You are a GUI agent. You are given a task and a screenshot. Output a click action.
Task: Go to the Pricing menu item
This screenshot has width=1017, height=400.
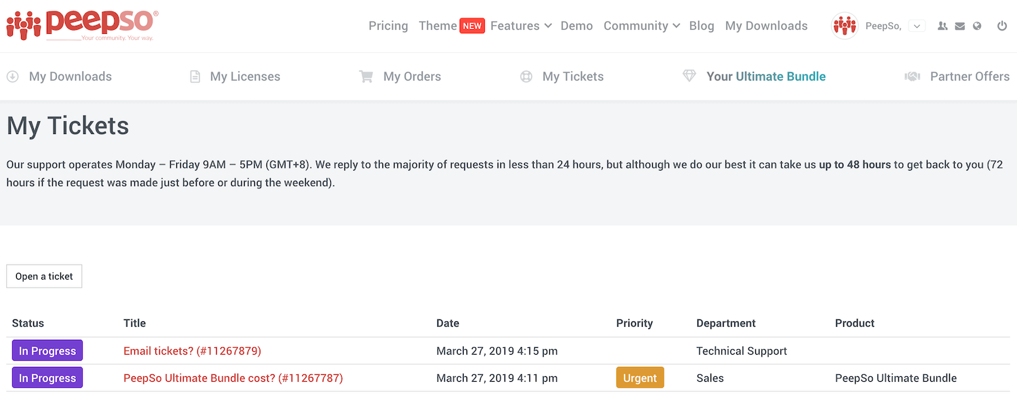[388, 25]
